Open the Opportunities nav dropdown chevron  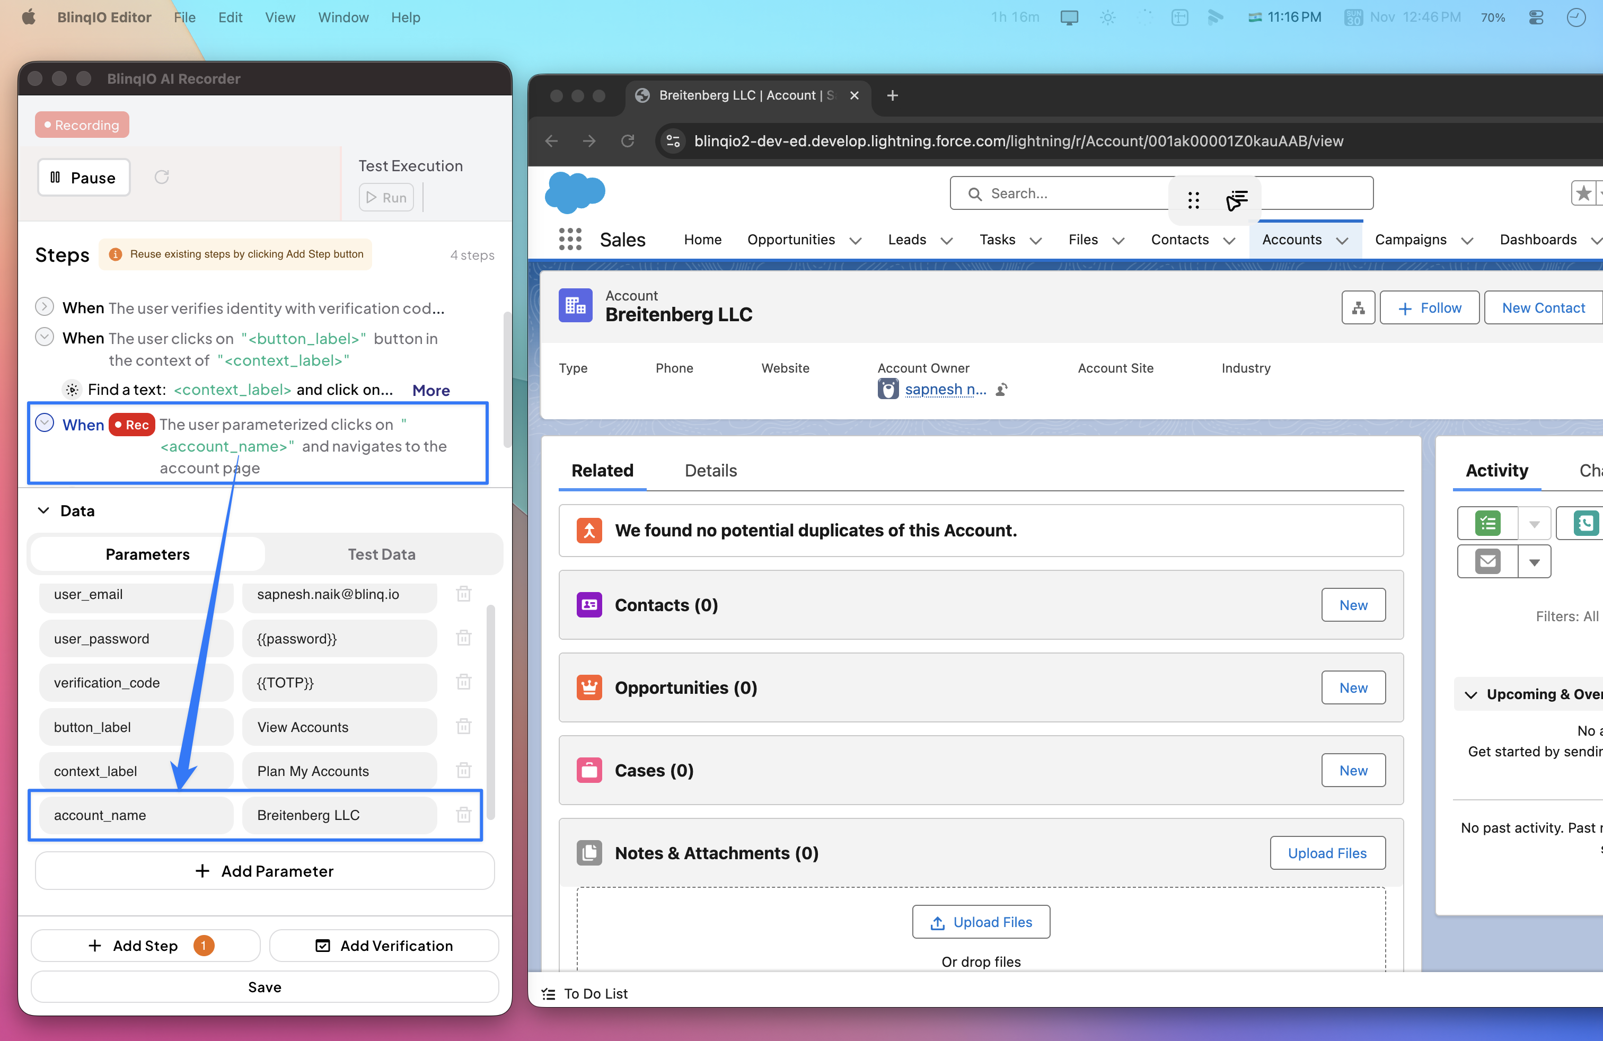(856, 241)
